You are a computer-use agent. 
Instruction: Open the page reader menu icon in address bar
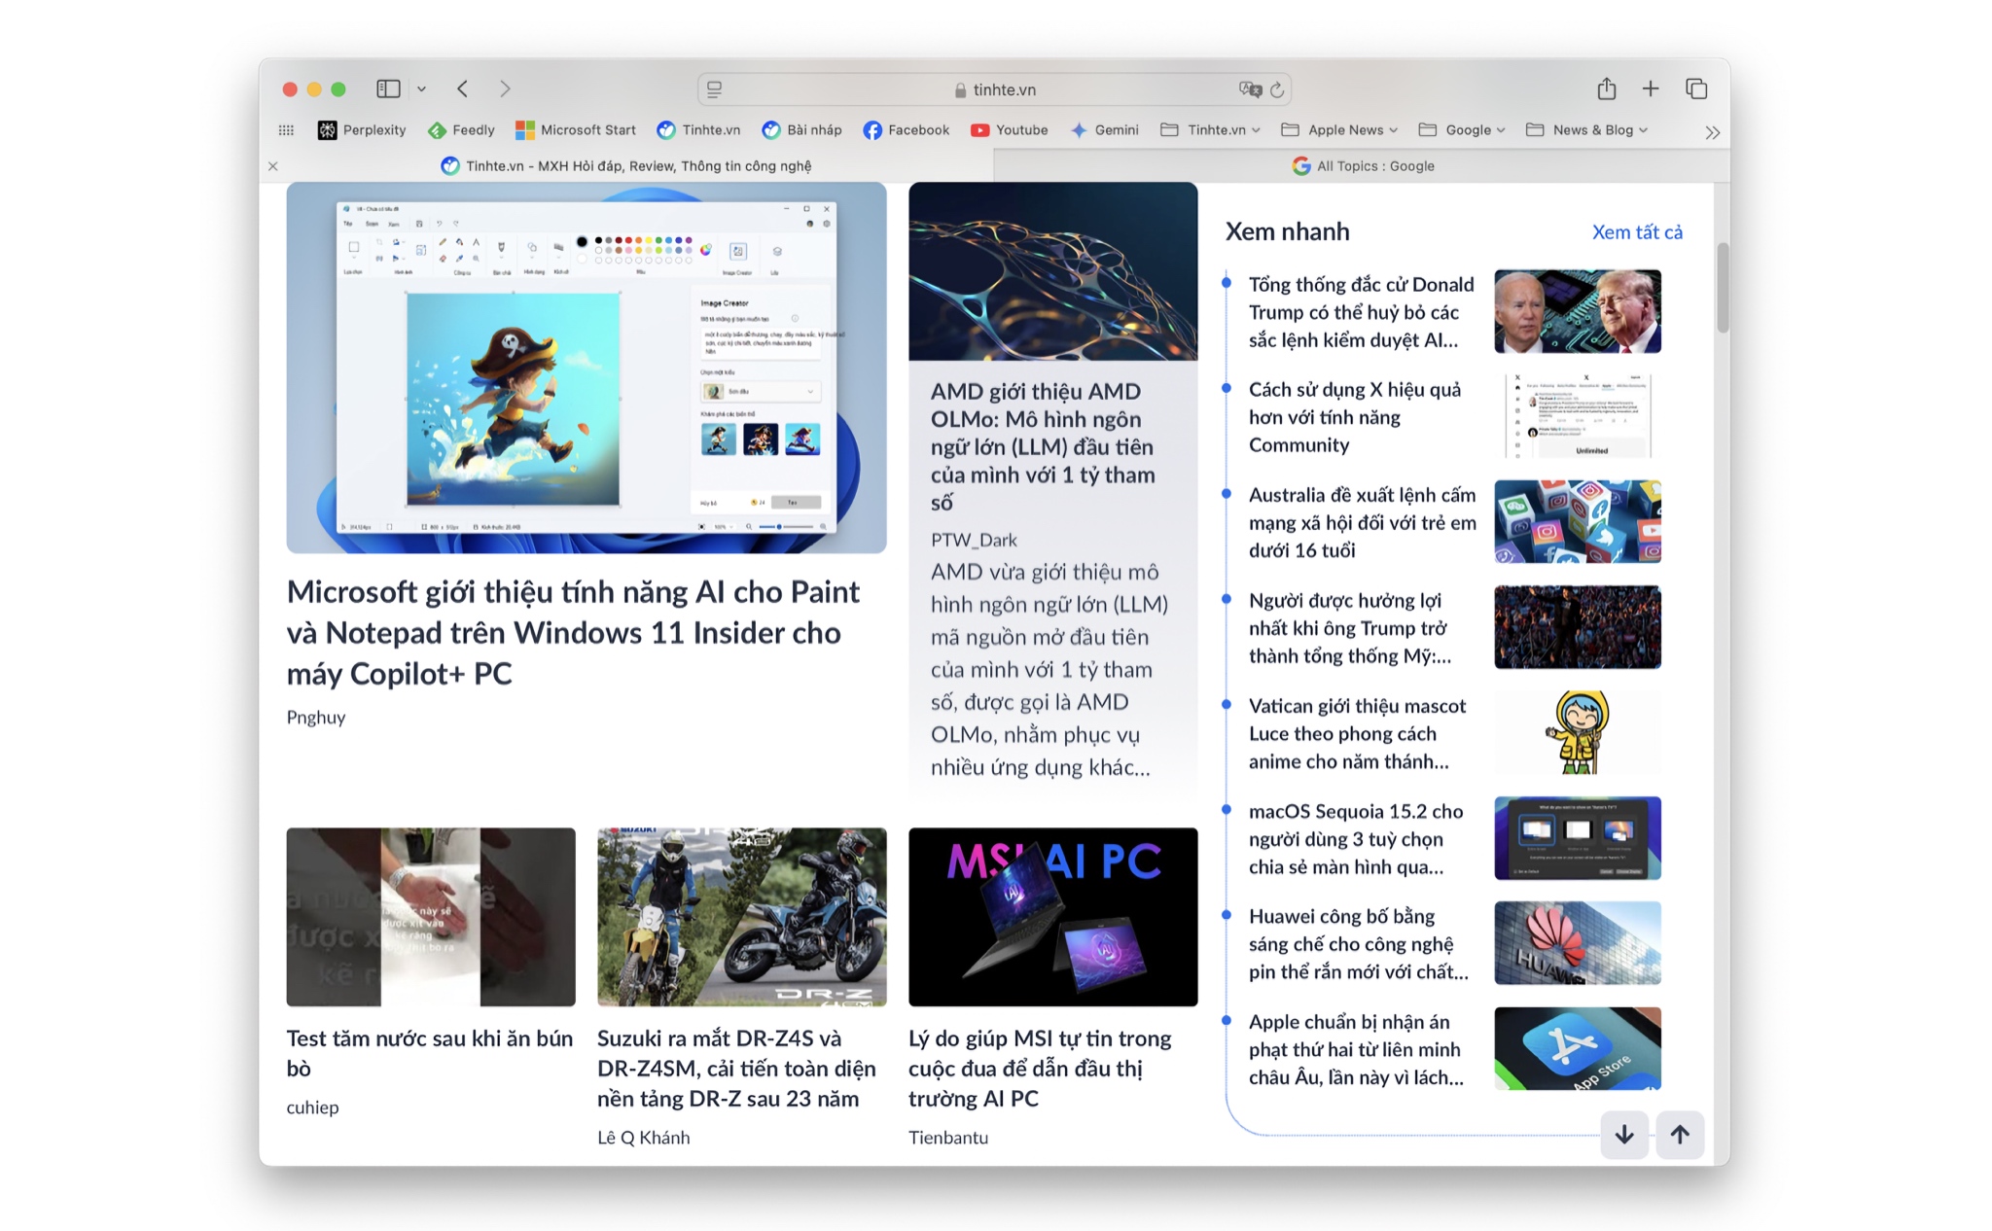[714, 89]
